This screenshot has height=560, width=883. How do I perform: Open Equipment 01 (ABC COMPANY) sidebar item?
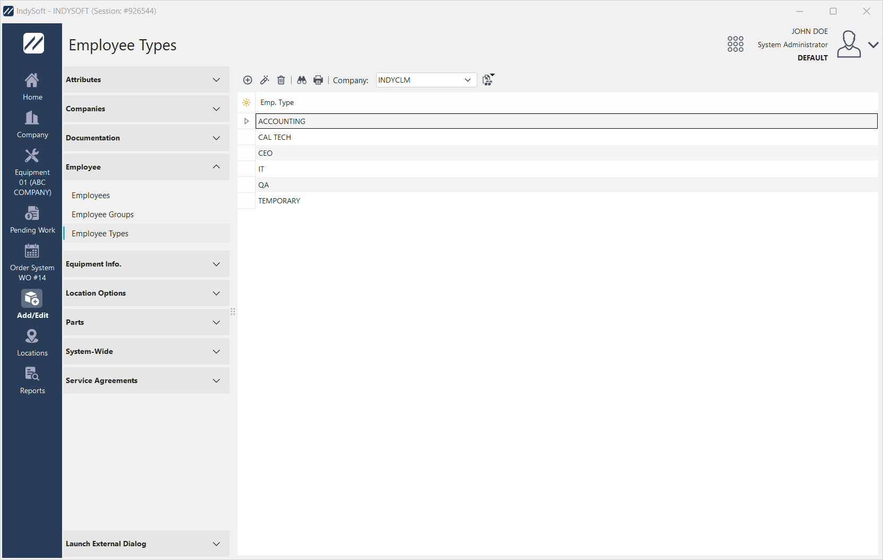click(32, 172)
